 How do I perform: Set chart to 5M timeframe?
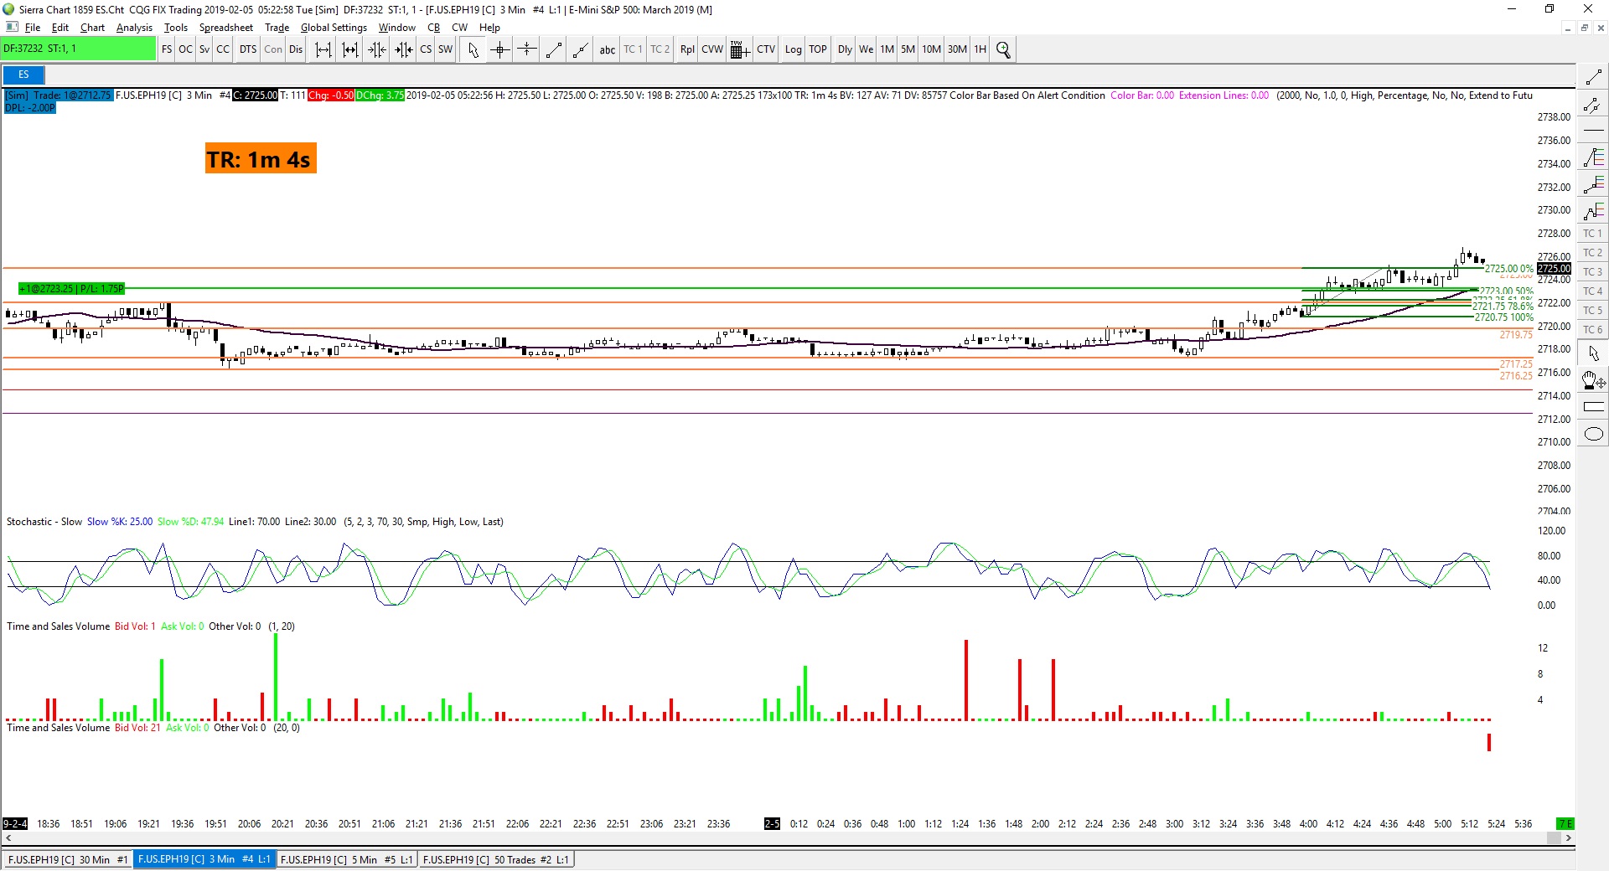(908, 49)
